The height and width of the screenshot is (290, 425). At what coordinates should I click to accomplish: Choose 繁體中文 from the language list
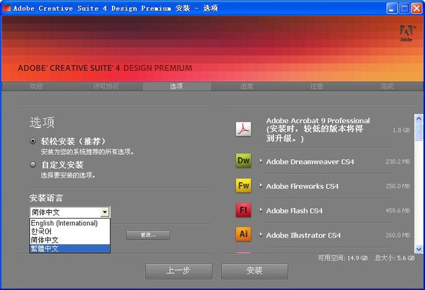coord(69,248)
